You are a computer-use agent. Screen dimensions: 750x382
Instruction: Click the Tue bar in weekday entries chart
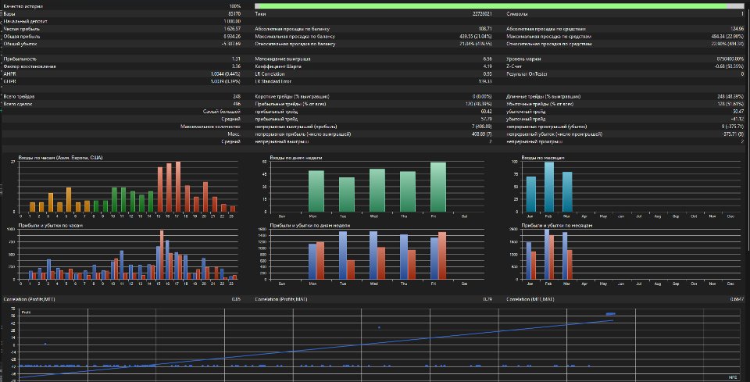pos(347,195)
